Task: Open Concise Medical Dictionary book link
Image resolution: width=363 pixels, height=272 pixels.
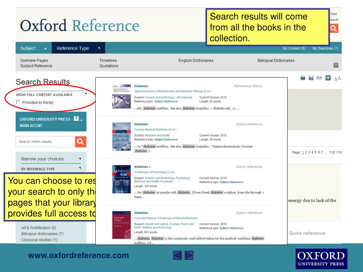Action: 155,130
